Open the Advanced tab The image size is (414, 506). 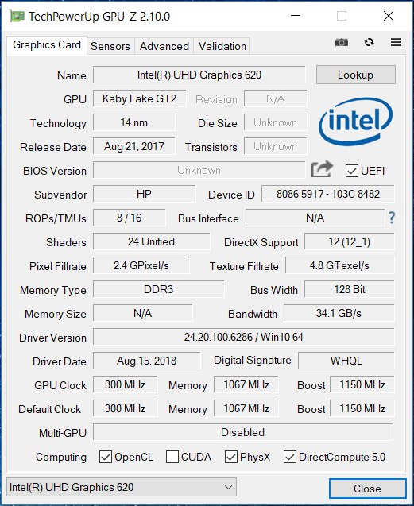(164, 46)
